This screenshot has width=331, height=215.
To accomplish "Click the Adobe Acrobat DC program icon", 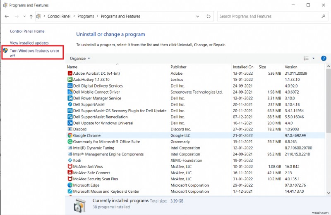I will pos(70,73).
